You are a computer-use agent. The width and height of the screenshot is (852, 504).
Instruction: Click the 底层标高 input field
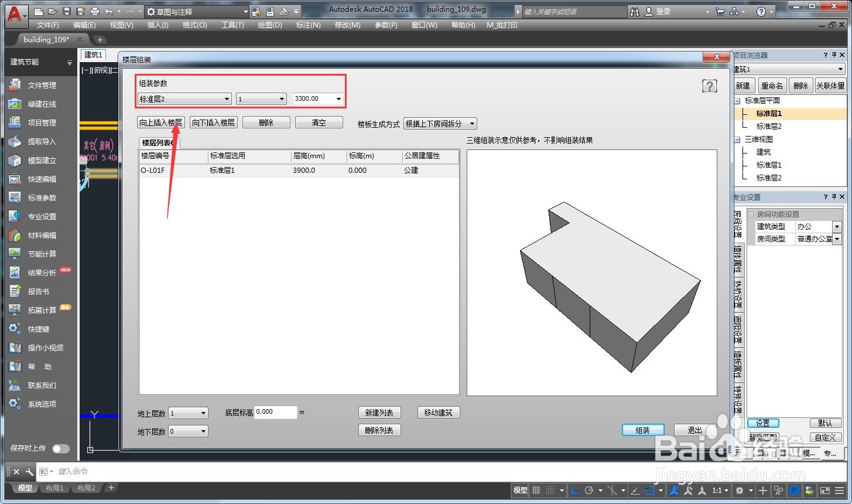click(x=276, y=412)
